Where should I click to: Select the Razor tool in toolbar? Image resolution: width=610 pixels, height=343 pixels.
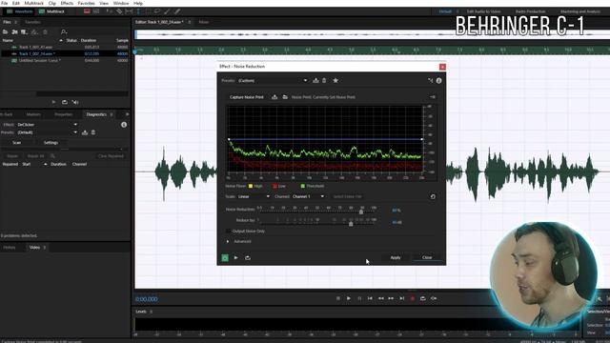pyautogui.click(x=119, y=11)
